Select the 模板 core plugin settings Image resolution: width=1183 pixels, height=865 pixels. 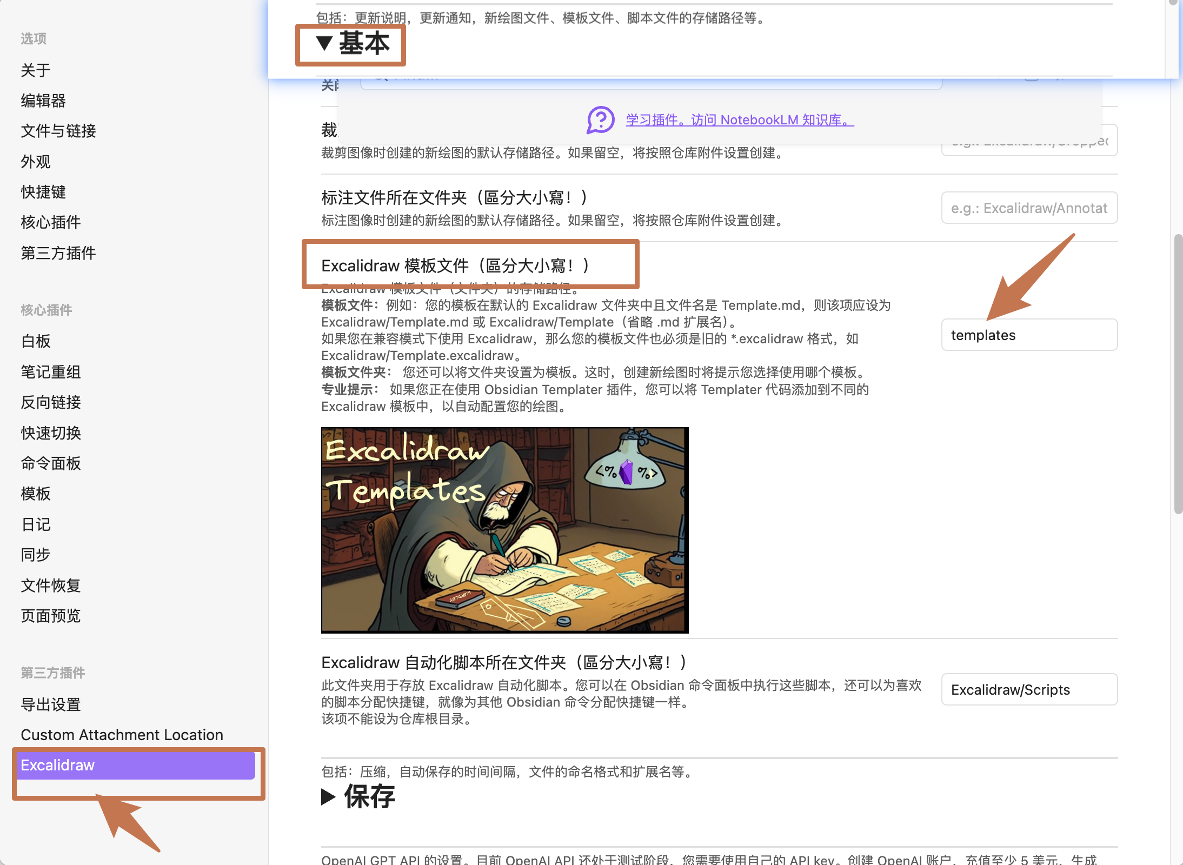click(36, 494)
